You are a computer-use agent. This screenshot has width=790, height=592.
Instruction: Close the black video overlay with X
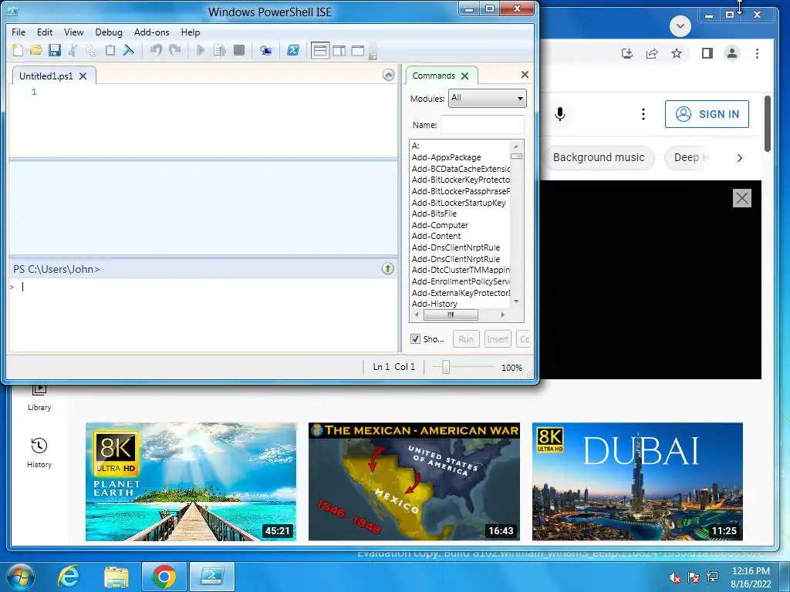pyautogui.click(x=741, y=198)
